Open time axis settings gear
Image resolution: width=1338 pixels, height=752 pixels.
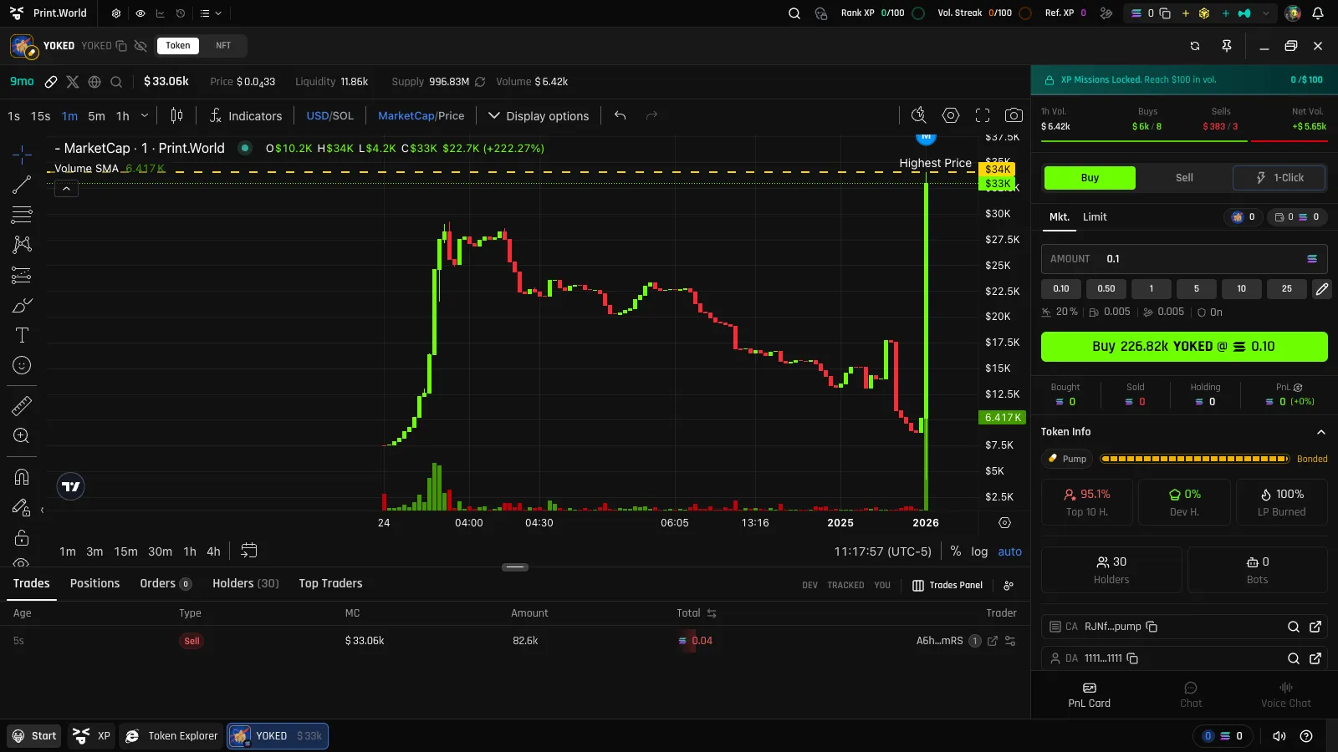pyautogui.click(x=1005, y=523)
